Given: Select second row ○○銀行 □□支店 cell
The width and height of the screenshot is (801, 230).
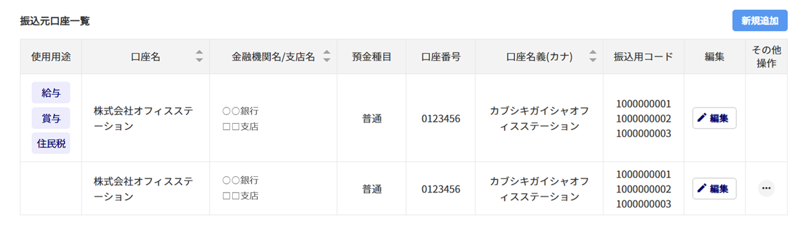Looking at the screenshot, I should pos(241,188).
